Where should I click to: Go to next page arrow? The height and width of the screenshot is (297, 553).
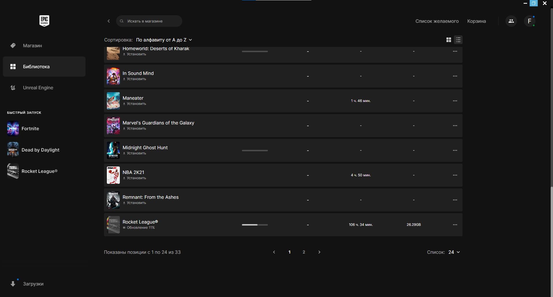[319, 252]
